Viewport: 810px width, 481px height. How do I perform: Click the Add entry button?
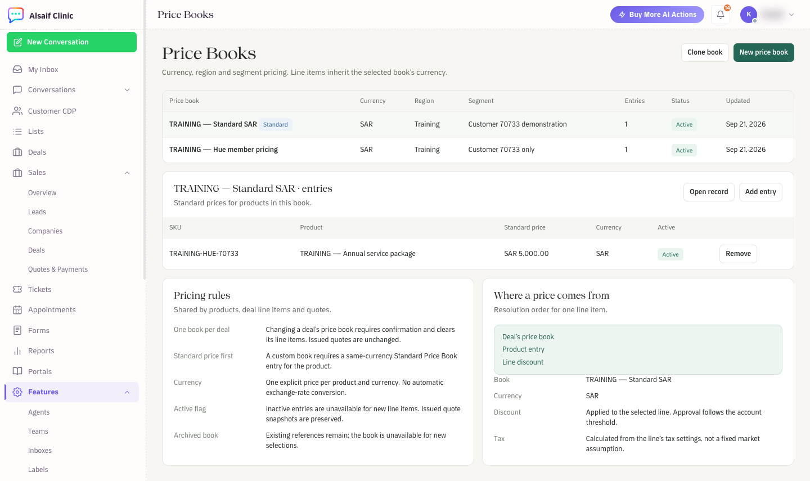(x=760, y=192)
